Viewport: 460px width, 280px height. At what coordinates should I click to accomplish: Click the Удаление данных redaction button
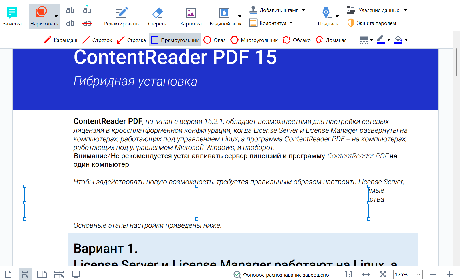click(373, 10)
